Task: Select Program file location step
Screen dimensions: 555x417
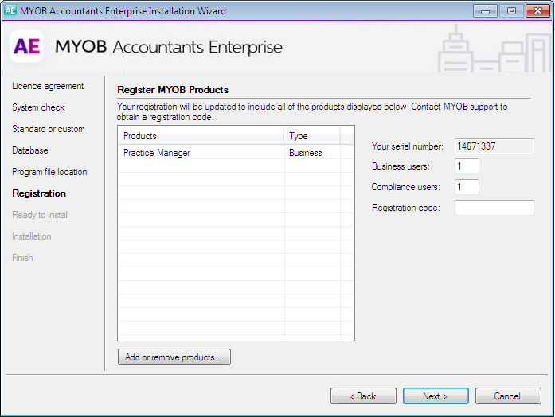Action: pos(49,172)
